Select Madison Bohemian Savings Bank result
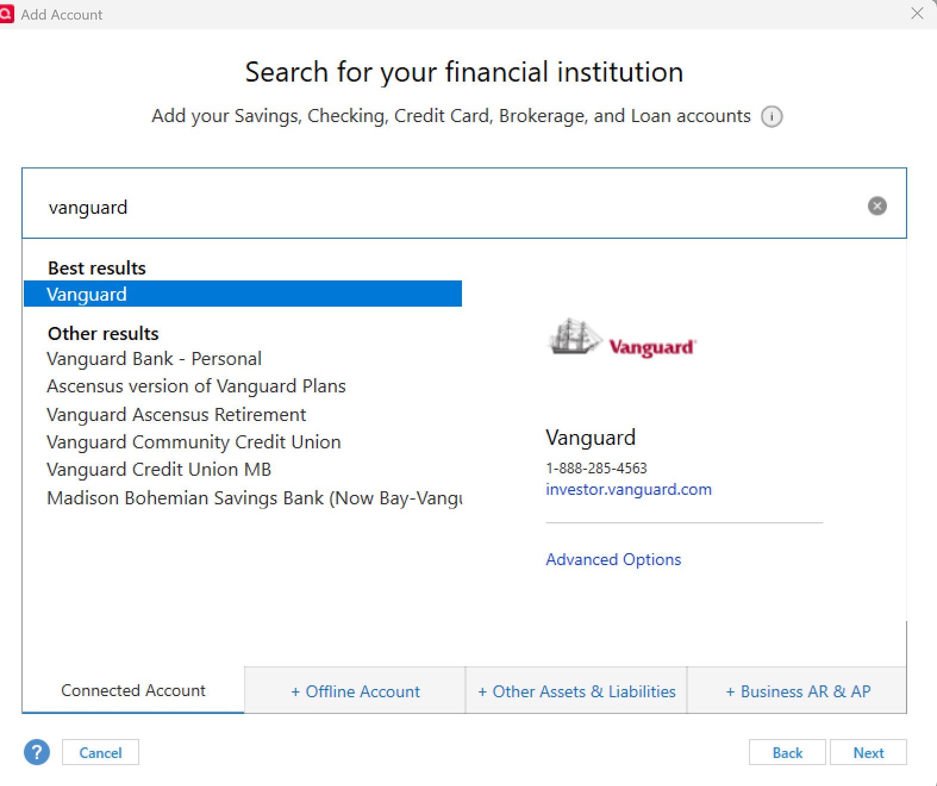Viewport: 937px width, 786px height. pyautogui.click(x=255, y=498)
